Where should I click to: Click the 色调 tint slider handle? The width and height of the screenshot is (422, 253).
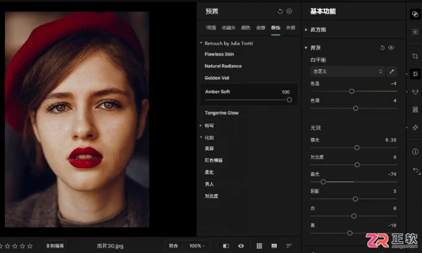[x=356, y=108]
